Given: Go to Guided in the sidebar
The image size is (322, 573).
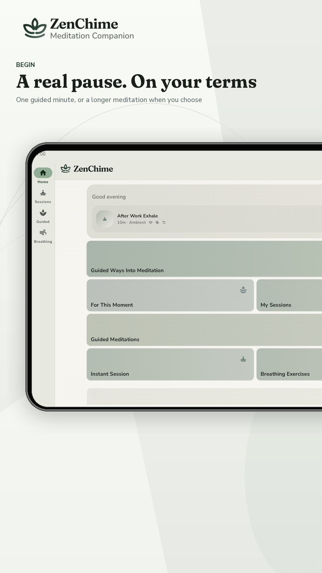Looking at the screenshot, I should (43, 216).
